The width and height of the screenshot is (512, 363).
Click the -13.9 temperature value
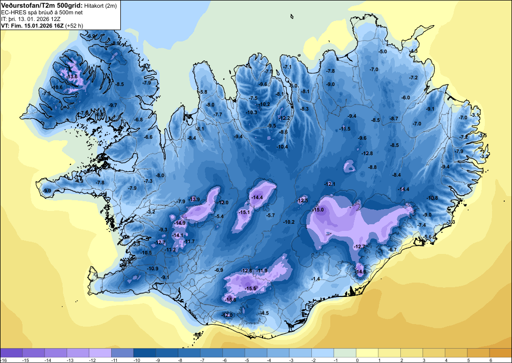[195, 200]
